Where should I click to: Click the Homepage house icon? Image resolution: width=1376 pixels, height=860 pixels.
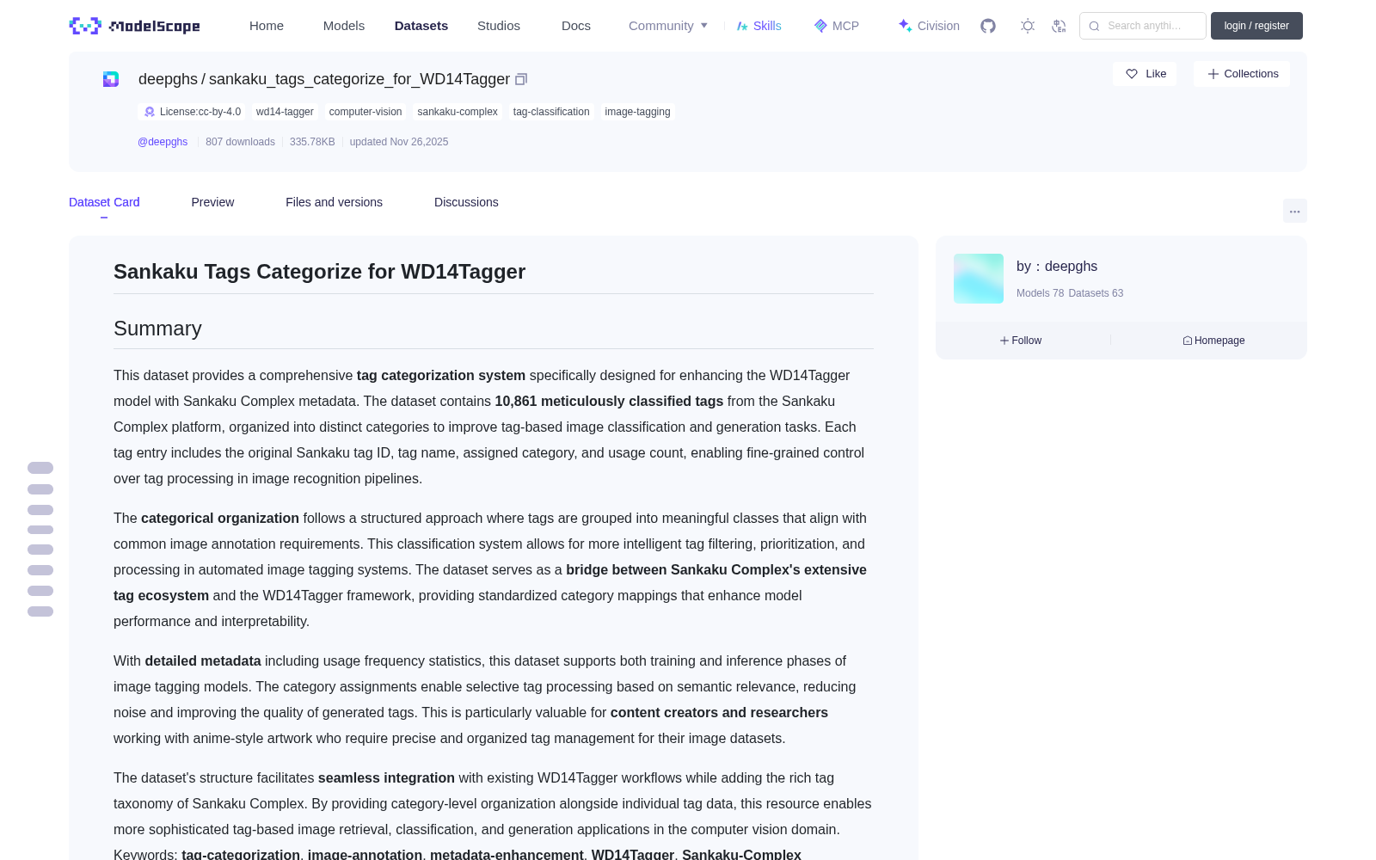click(1188, 341)
